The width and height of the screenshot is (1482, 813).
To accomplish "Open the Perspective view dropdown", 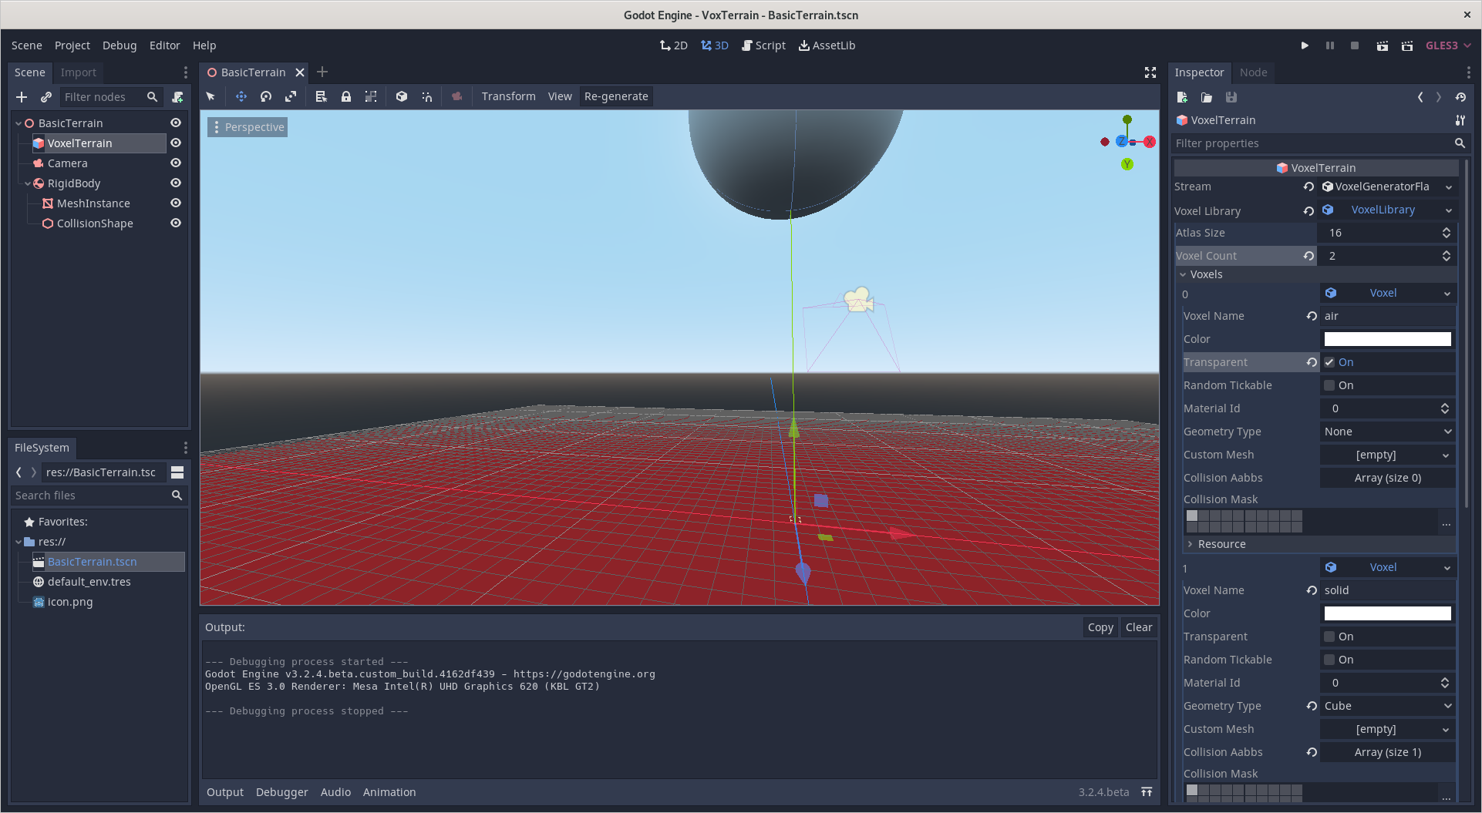I will click(247, 126).
